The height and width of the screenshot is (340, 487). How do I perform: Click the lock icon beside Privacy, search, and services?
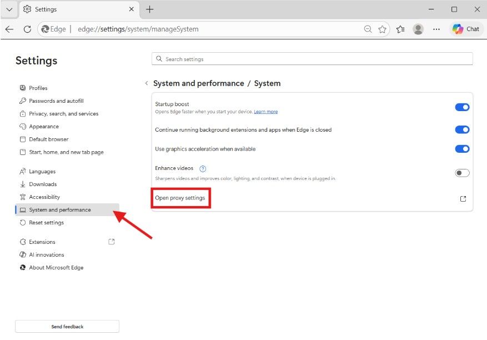point(23,114)
